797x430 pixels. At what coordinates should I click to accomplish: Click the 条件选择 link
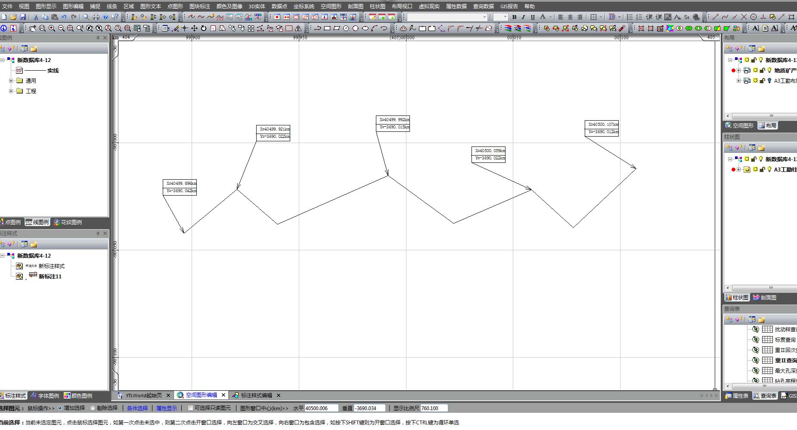point(137,408)
